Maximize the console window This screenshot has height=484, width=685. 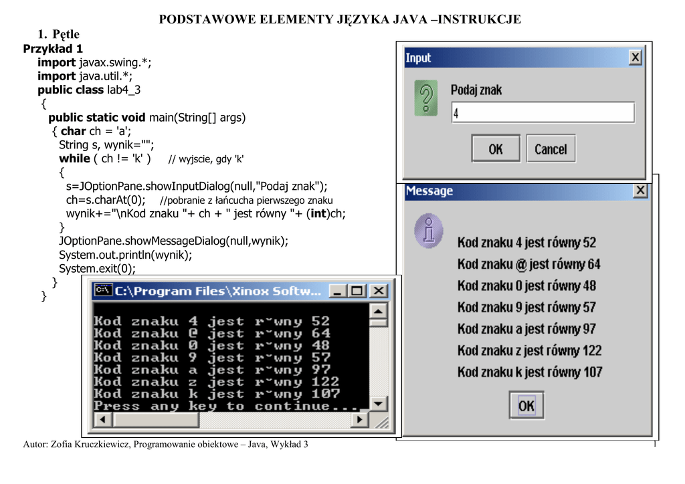[358, 291]
